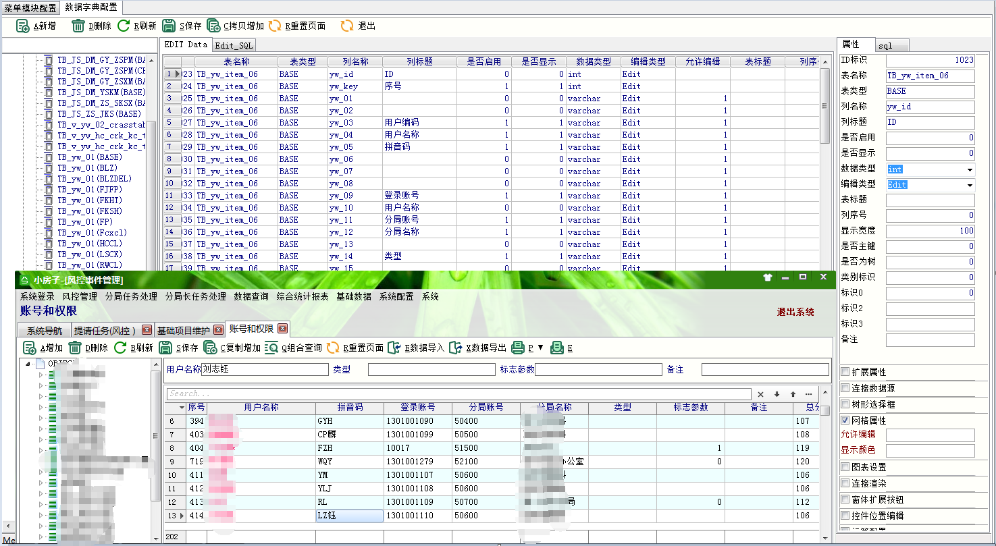996x546 pixels.
Task: Click R重置页面 reset icon in 账号和权限 toolbar
Action: (x=333, y=348)
